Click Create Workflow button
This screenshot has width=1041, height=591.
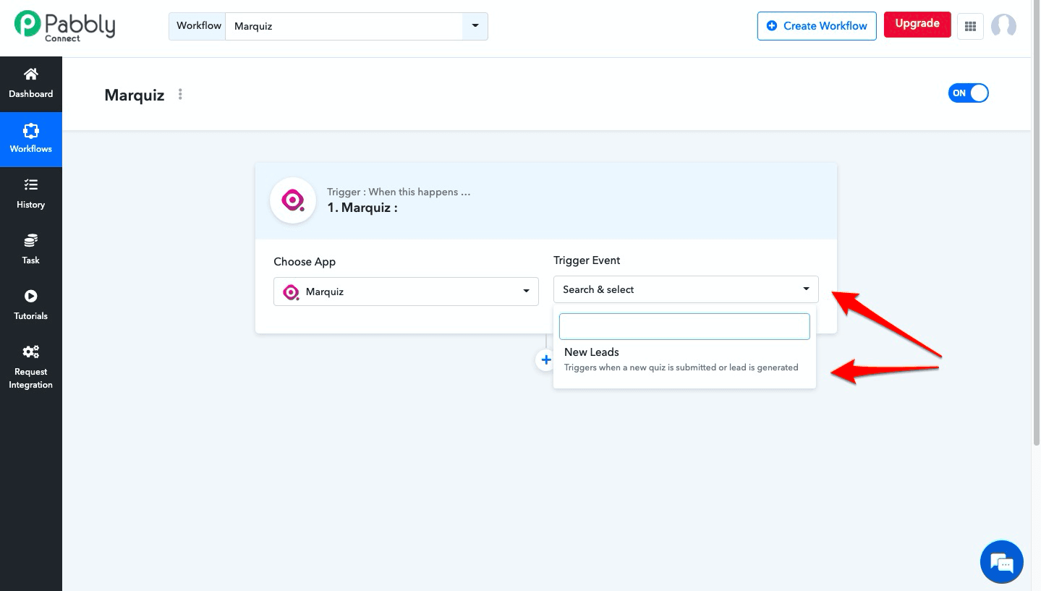tap(817, 25)
